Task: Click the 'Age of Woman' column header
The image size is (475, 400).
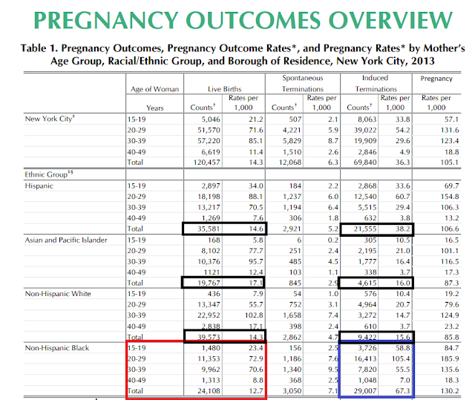Action: coord(155,89)
